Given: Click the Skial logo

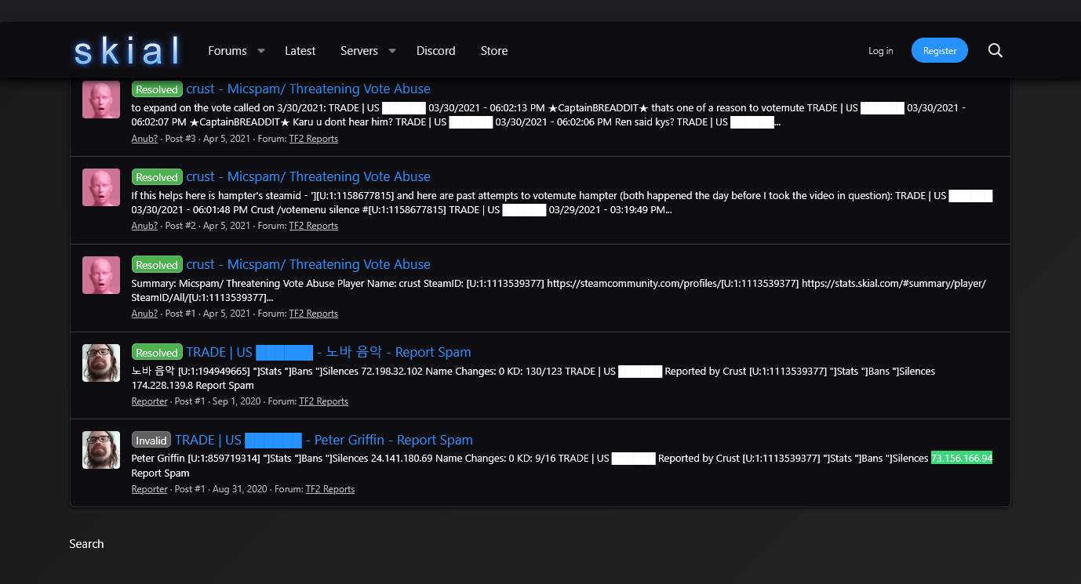Looking at the screenshot, I should pyautogui.click(x=126, y=49).
